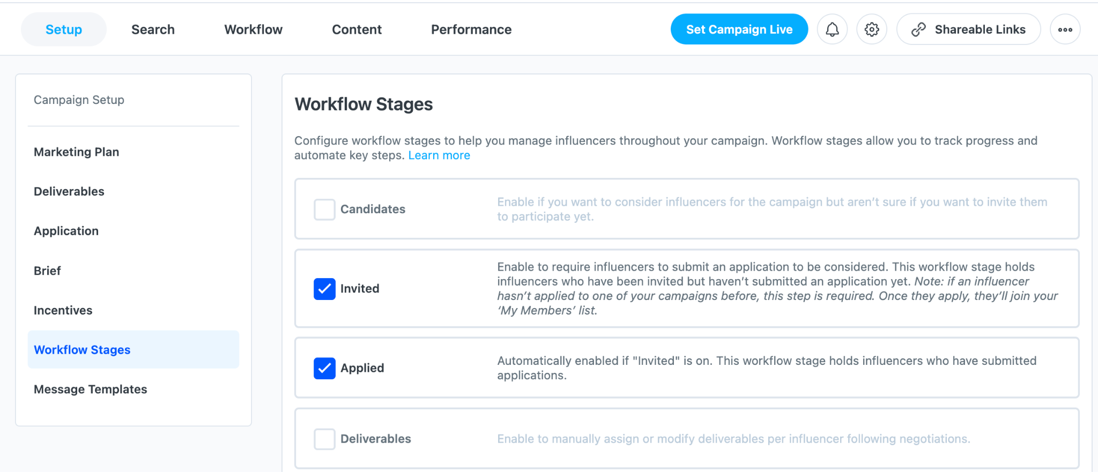Open the Performance tab

471,29
